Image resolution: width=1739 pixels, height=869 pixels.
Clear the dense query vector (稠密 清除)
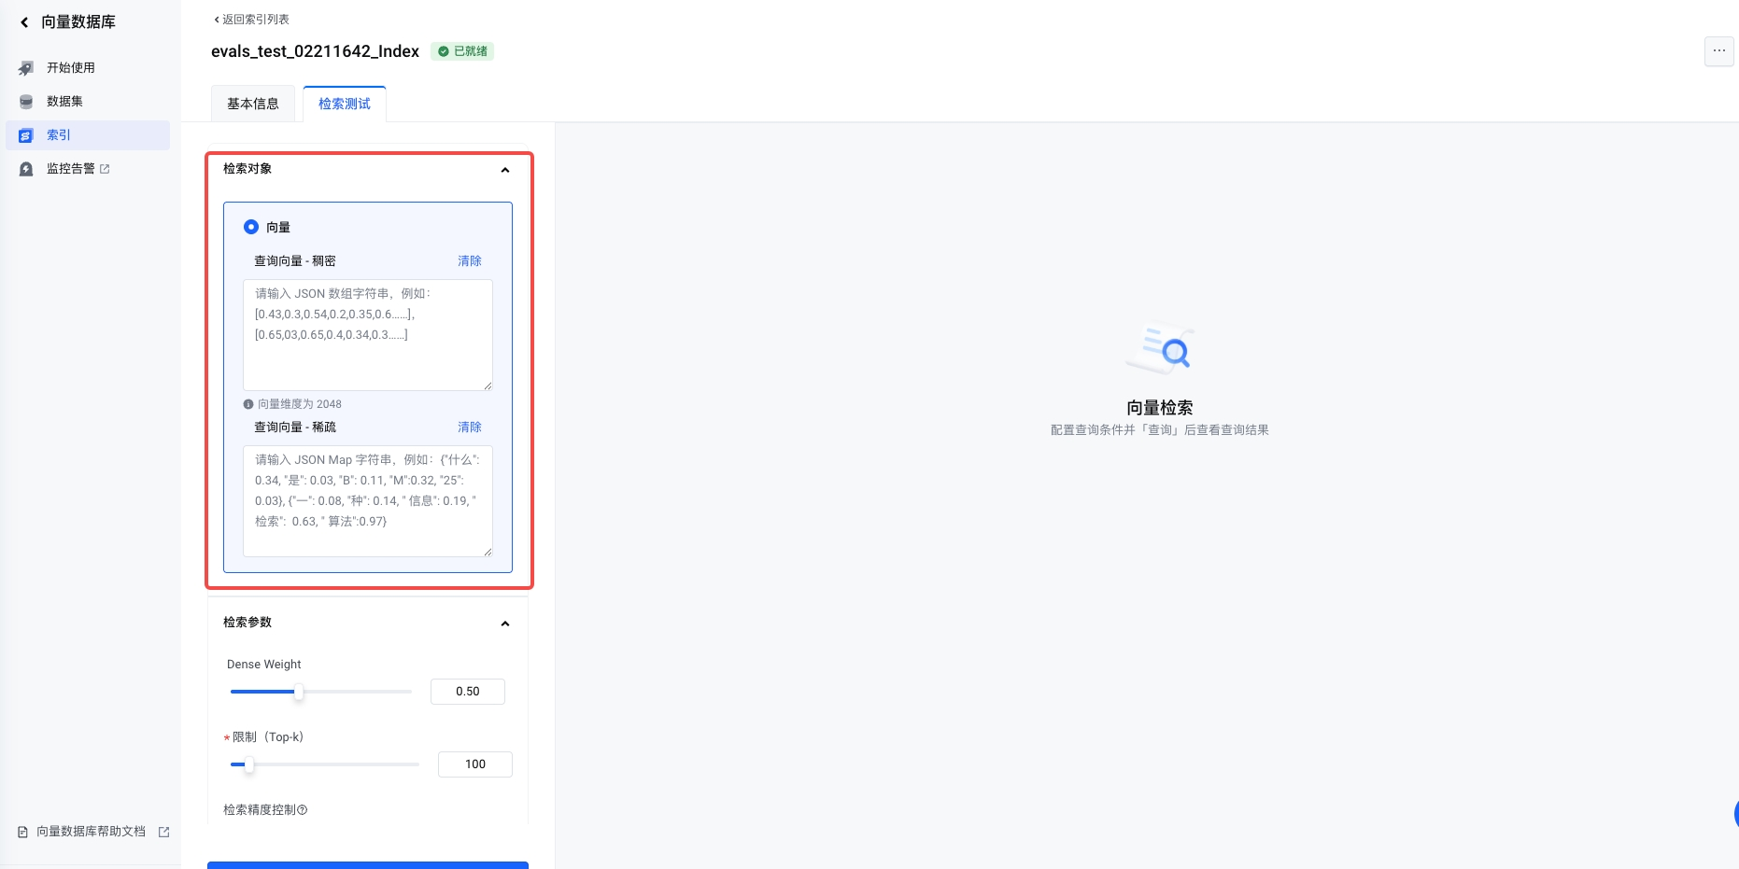[470, 261]
